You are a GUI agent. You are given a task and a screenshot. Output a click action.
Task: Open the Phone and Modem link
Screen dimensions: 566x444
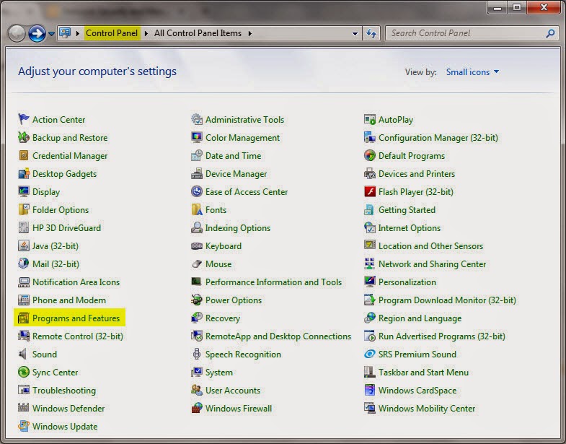[x=69, y=300]
